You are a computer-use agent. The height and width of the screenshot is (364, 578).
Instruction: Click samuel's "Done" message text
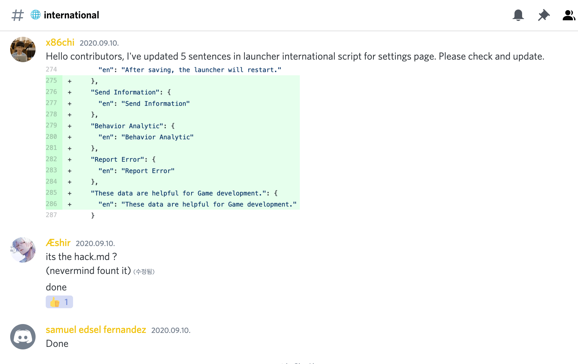57,344
